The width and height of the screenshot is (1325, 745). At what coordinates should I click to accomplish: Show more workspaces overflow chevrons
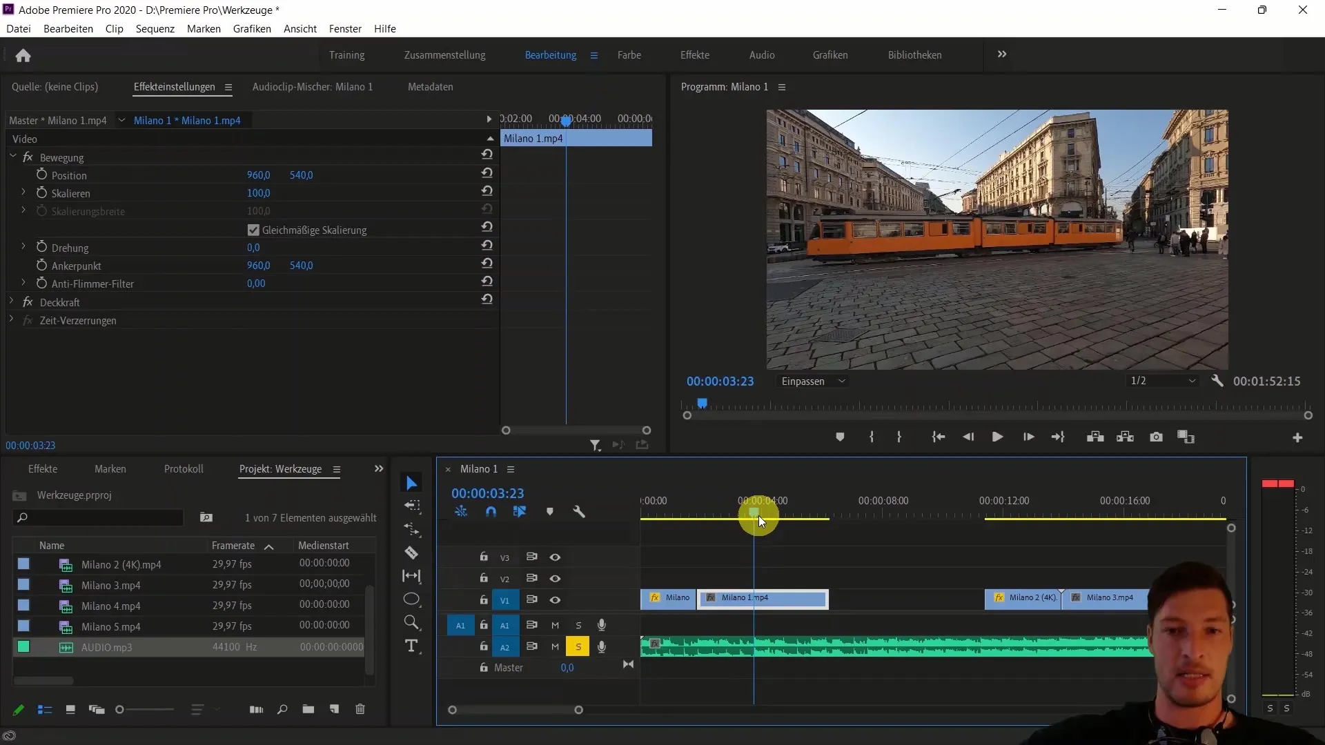click(1002, 54)
